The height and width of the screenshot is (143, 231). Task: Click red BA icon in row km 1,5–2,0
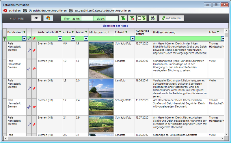34,88
